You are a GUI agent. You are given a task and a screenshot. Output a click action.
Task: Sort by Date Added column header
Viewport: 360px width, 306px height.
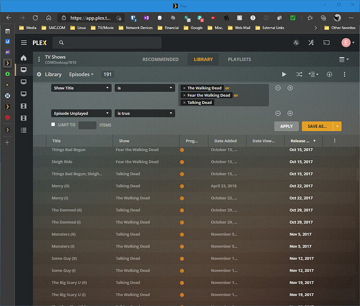pyautogui.click(x=225, y=141)
